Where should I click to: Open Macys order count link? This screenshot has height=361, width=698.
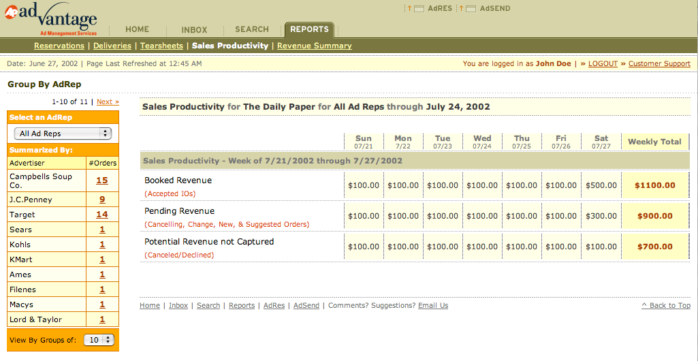tap(102, 304)
